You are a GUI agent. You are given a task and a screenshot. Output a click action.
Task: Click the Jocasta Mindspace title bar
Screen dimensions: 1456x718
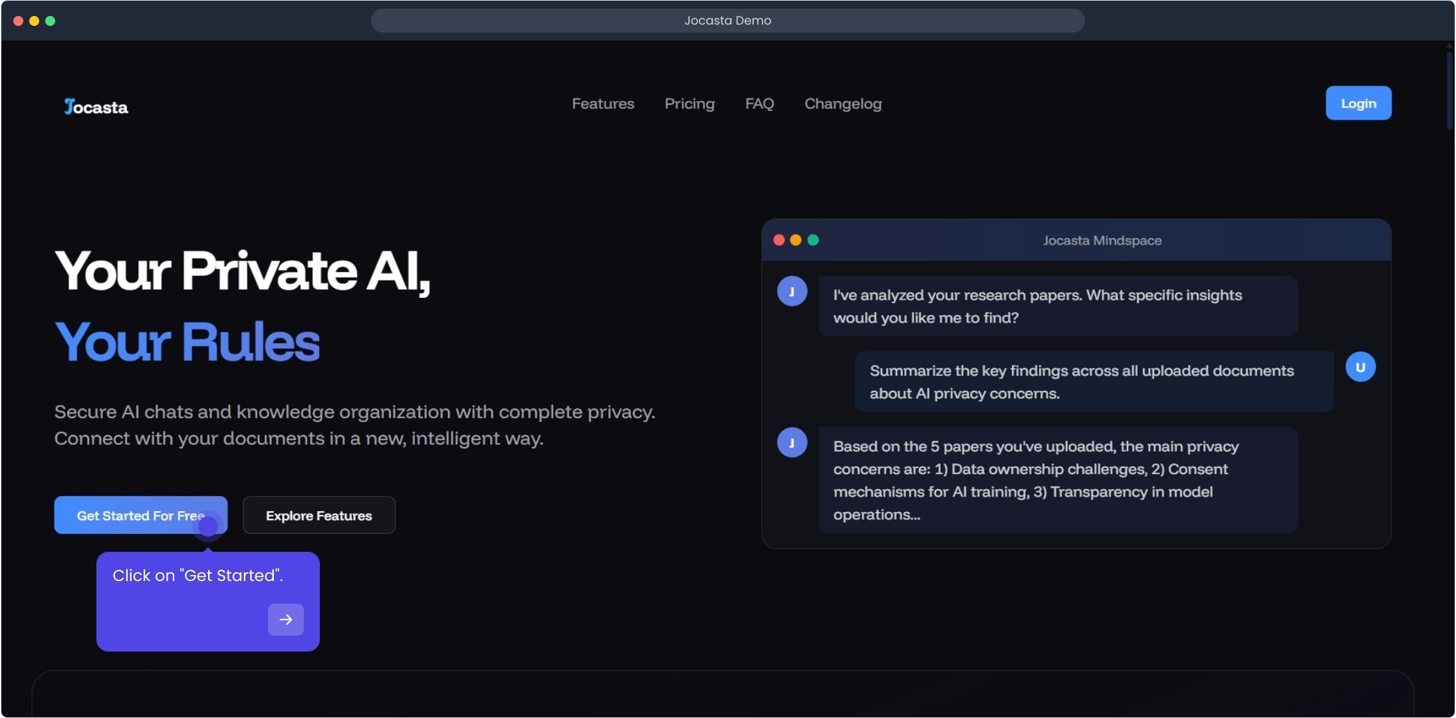tap(1101, 240)
